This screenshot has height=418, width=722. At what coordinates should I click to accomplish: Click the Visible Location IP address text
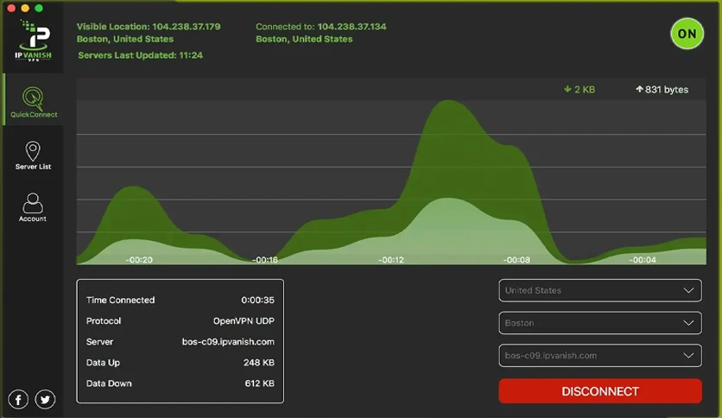click(x=187, y=27)
